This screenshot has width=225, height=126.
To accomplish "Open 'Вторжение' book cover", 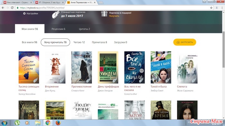I will click(x=55, y=67).
